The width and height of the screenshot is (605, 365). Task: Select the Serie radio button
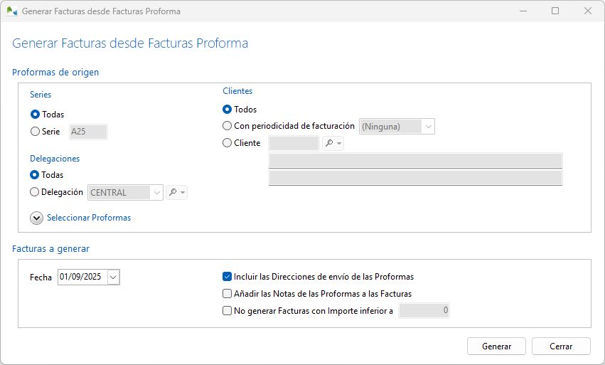pos(36,132)
